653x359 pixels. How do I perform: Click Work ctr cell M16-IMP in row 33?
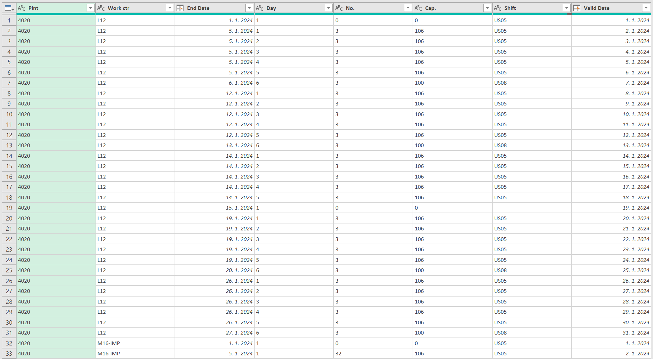click(135, 353)
